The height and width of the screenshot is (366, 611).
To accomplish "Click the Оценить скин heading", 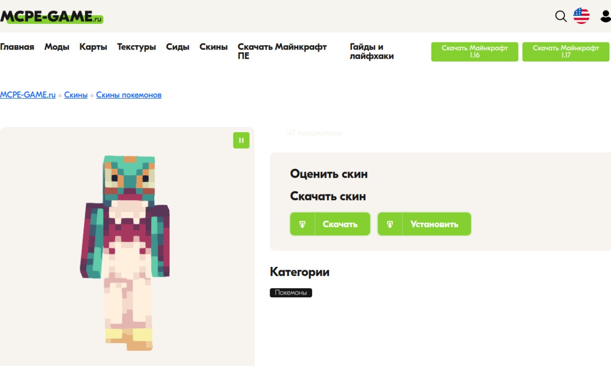I will (x=329, y=174).
